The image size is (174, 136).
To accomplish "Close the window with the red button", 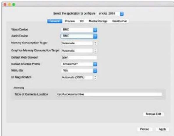I will point(5,5).
